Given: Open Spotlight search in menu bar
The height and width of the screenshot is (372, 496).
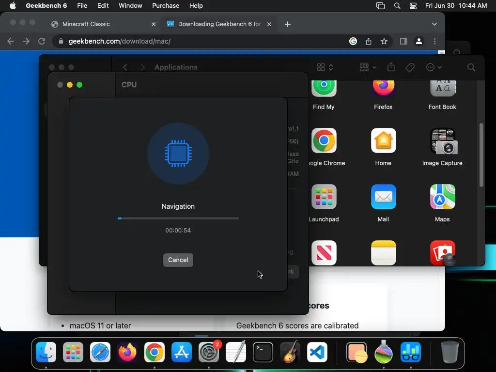Looking at the screenshot, I should [397, 6].
